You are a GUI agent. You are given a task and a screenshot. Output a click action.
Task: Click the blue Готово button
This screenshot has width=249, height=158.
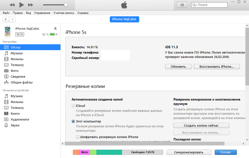[x=225, y=152]
